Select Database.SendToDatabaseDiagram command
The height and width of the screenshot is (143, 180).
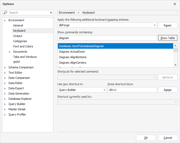pos(115,46)
